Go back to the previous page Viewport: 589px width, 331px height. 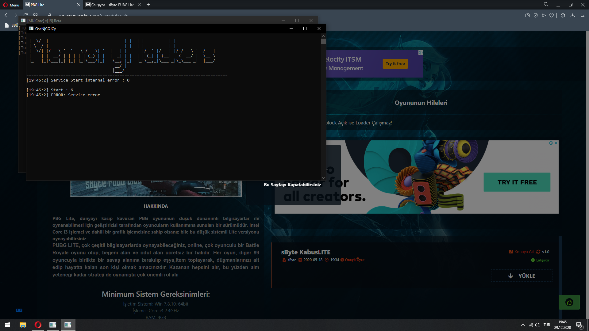click(x=6, y=15)
